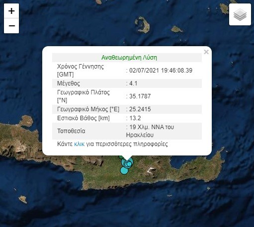254x227 pixels.
Task: Click the 'Χρόνος Γέννησης [GMT]' label
Action: 81,71
